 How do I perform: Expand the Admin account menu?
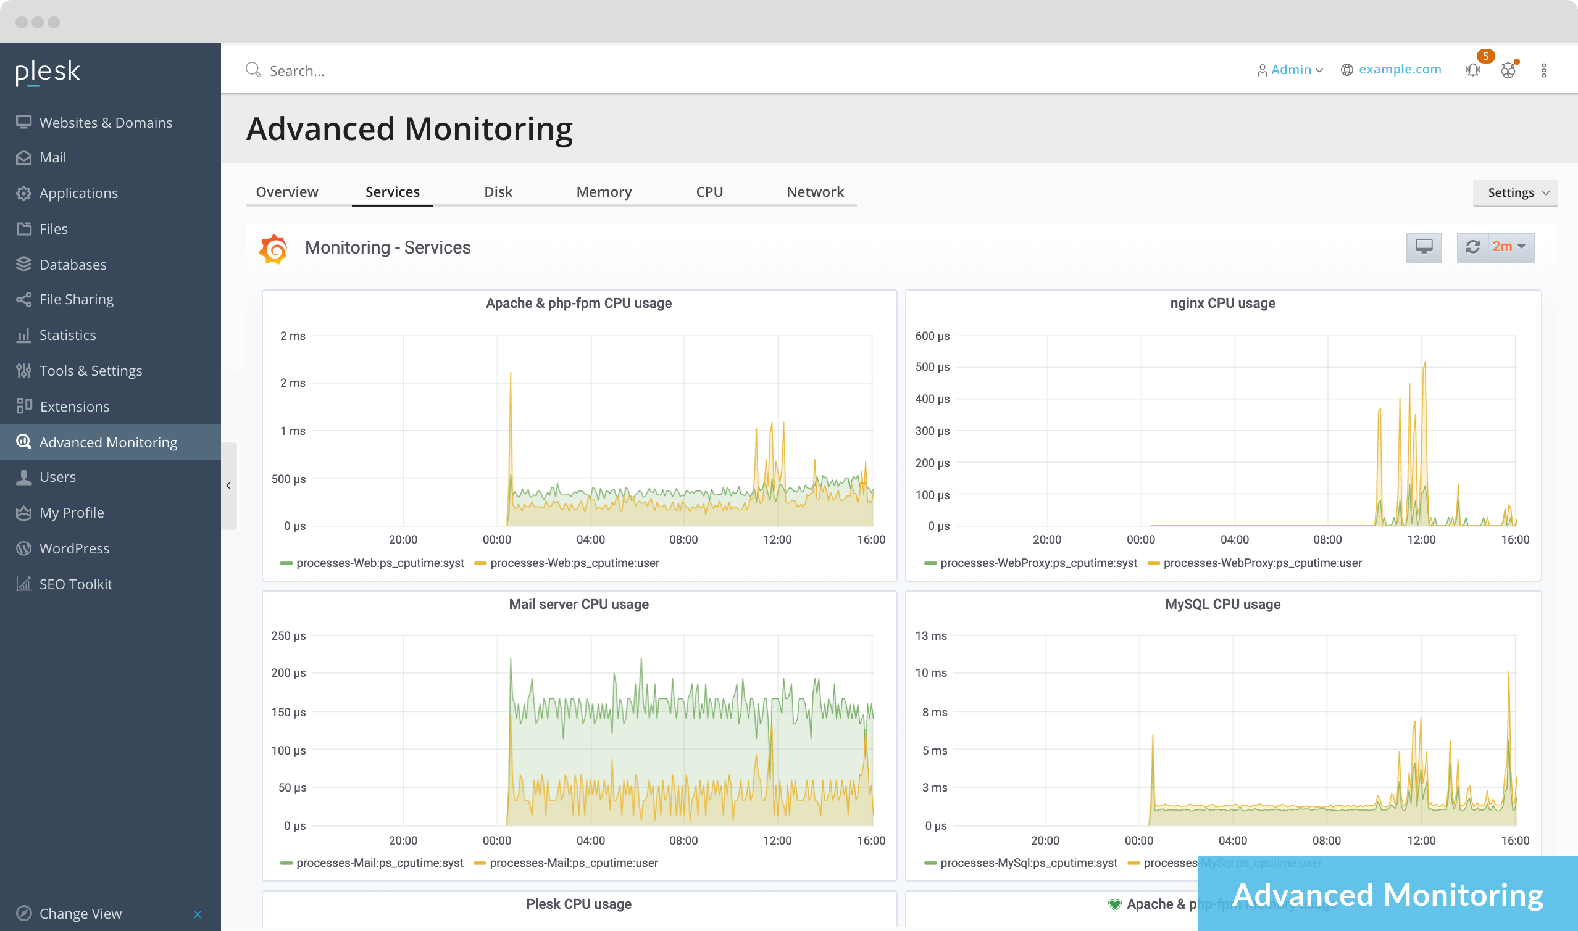click(1290, 70)
